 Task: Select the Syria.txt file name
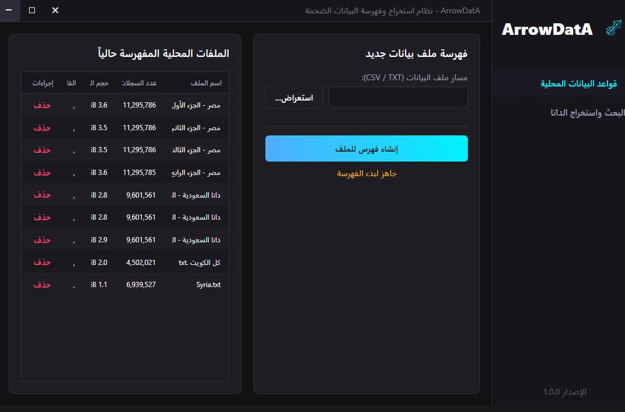point(208,285)
